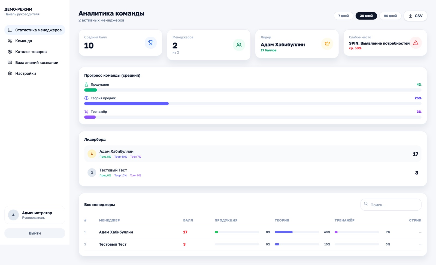Screen dimensions: 436x265
Task: Click the warning triangle in Слабое место card
Action: point(416,43)
